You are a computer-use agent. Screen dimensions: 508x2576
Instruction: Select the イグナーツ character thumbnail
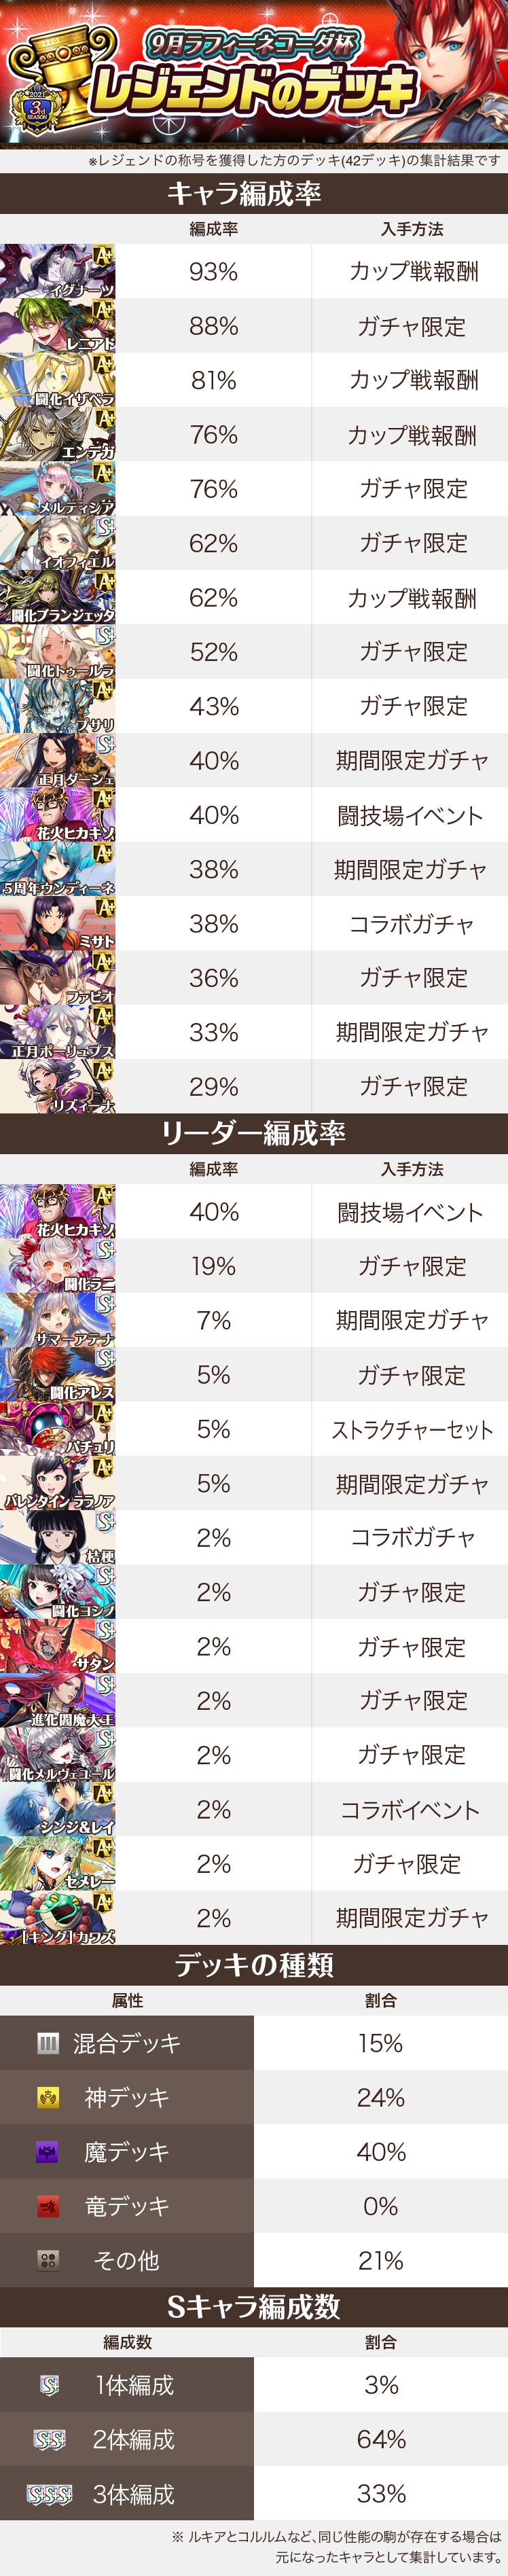57,272
